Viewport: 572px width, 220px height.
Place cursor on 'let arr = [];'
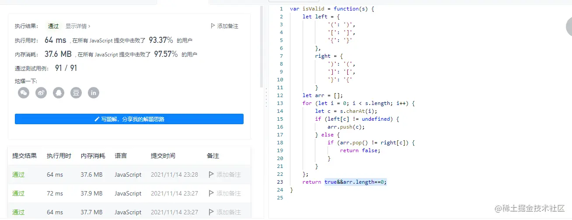tap(323, 95)
